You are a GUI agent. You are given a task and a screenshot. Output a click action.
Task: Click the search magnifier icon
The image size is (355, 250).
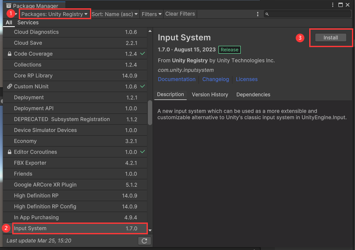click(x=267, y=14)
